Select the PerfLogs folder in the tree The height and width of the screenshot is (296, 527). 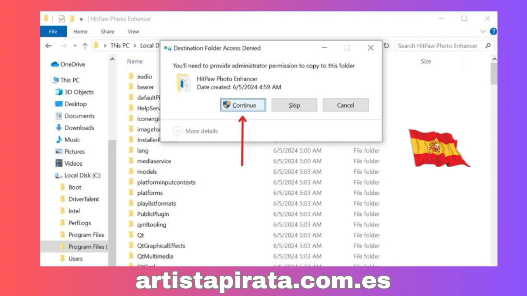[x=75, y=223]
